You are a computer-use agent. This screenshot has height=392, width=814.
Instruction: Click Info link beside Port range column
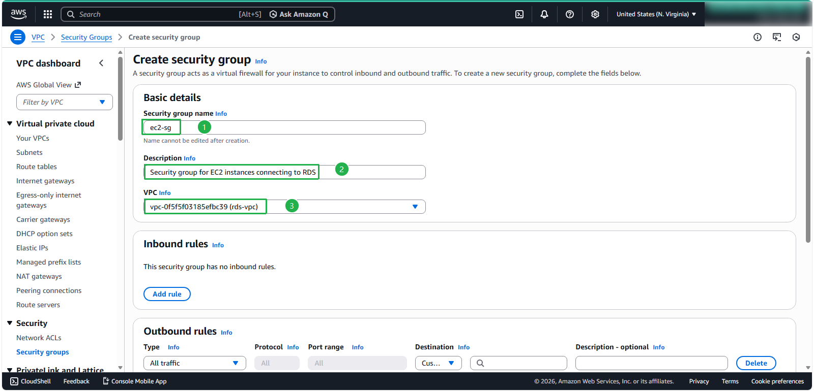pos(358,347)
